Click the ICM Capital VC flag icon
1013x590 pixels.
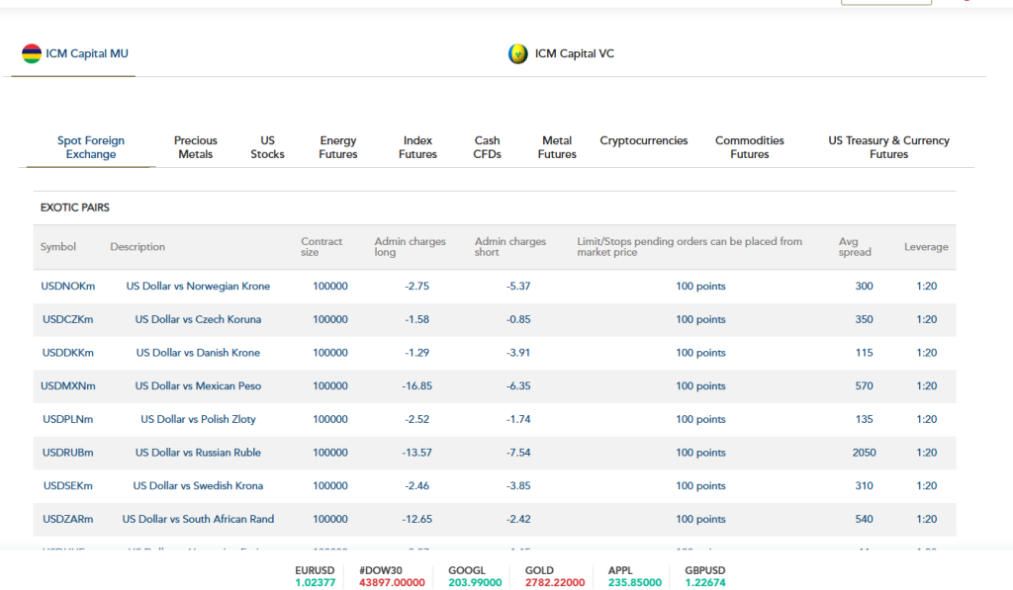pyautogui.click(x=517, y=53)
